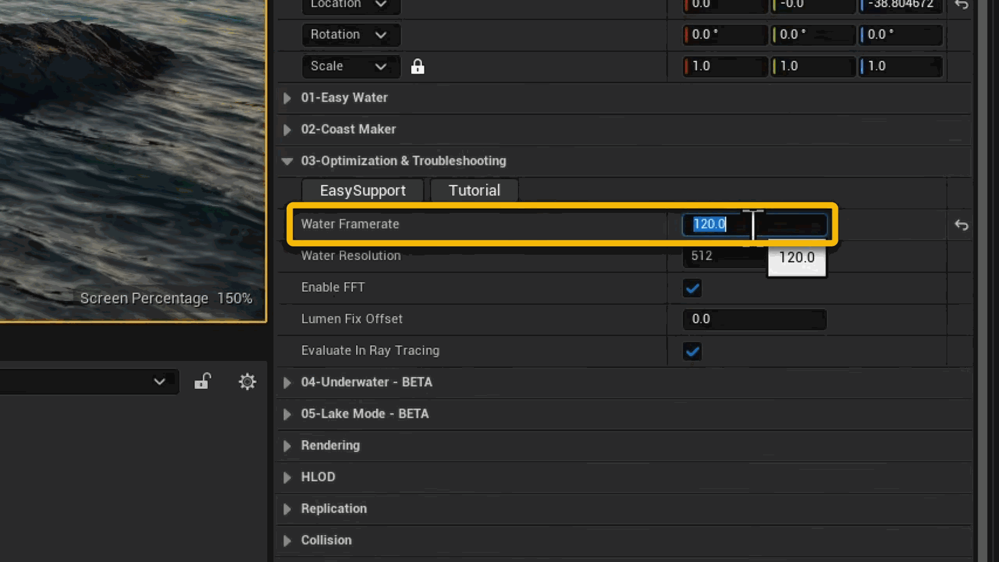Viewport: 999px width, 562px height.
Task: Uncheck Evaluate In Ray Tracing
Action: [692, 351]
